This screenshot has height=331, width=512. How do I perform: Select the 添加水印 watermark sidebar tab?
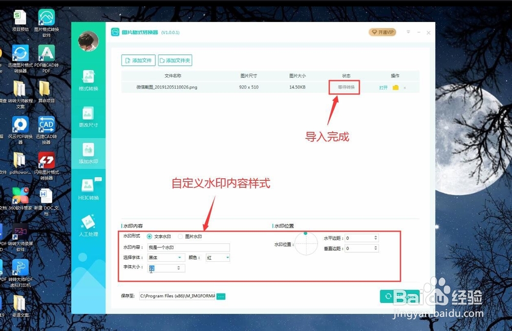88,153
